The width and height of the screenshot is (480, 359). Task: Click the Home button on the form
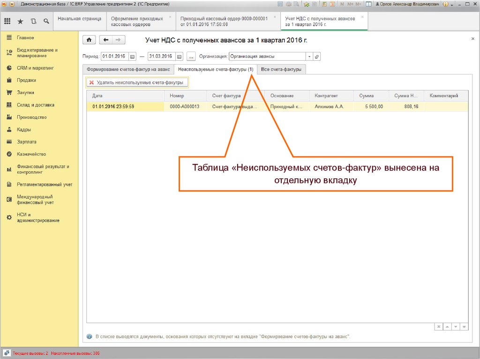[89, 40]
